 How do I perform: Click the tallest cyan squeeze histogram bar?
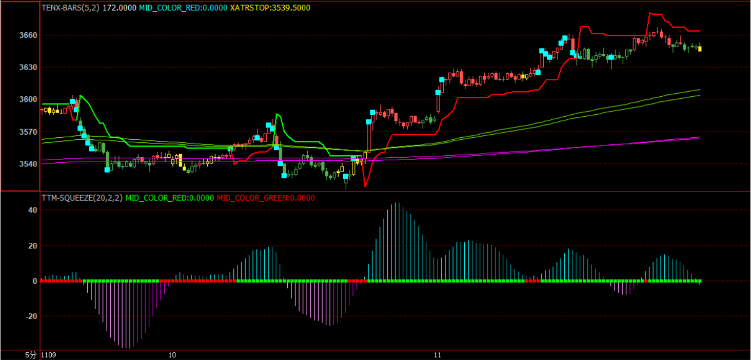click(397, 241)
